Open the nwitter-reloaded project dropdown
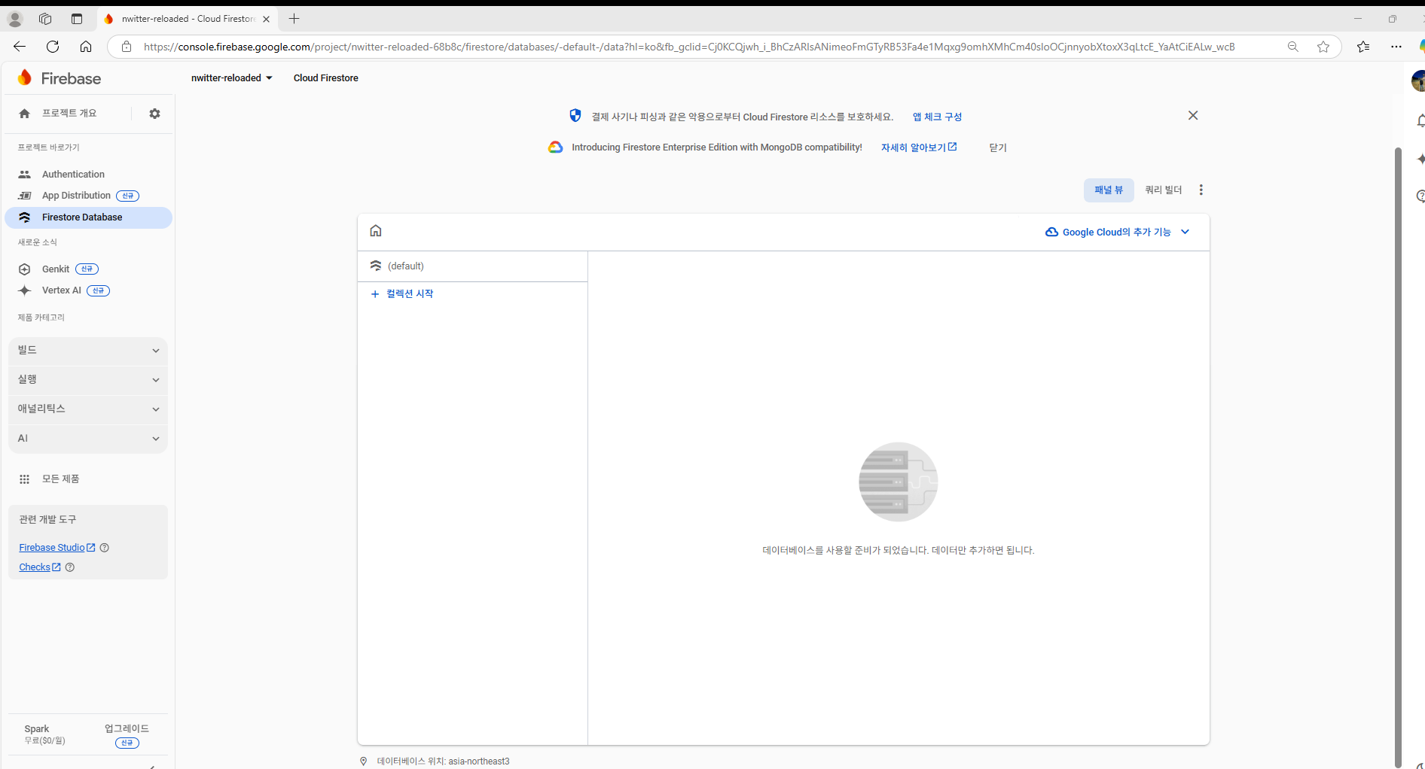1425x769 pixels. coord(232,78)
